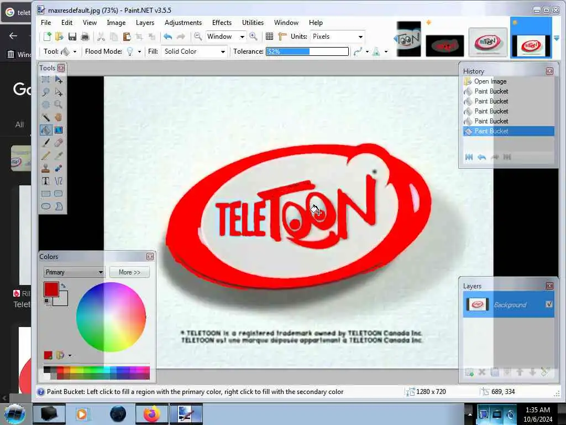Screen dimensions: 566x425
Task: Open the Effects menu
Action: [x=222, y=22]
